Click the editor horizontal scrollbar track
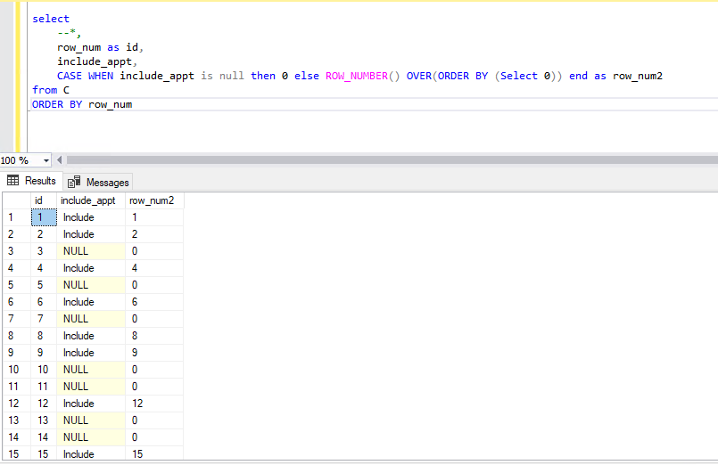The width and height of the screenshot is (718, 465). pos(392,160)
